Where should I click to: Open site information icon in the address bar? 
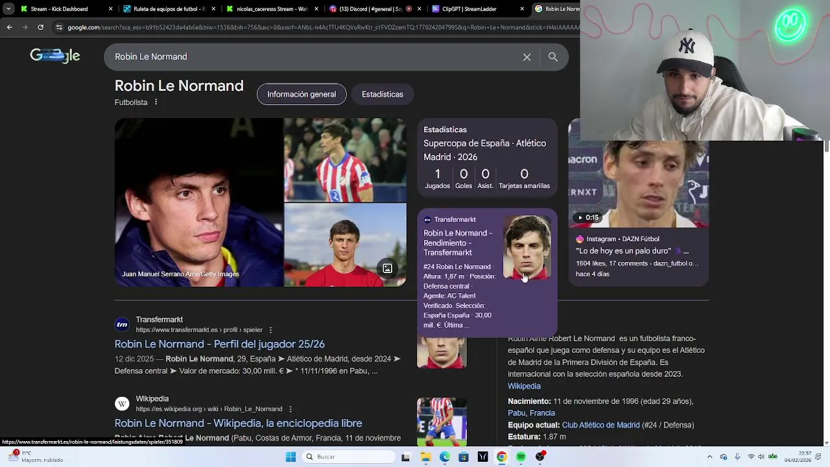pyautogui.click(x=59, y=27)
